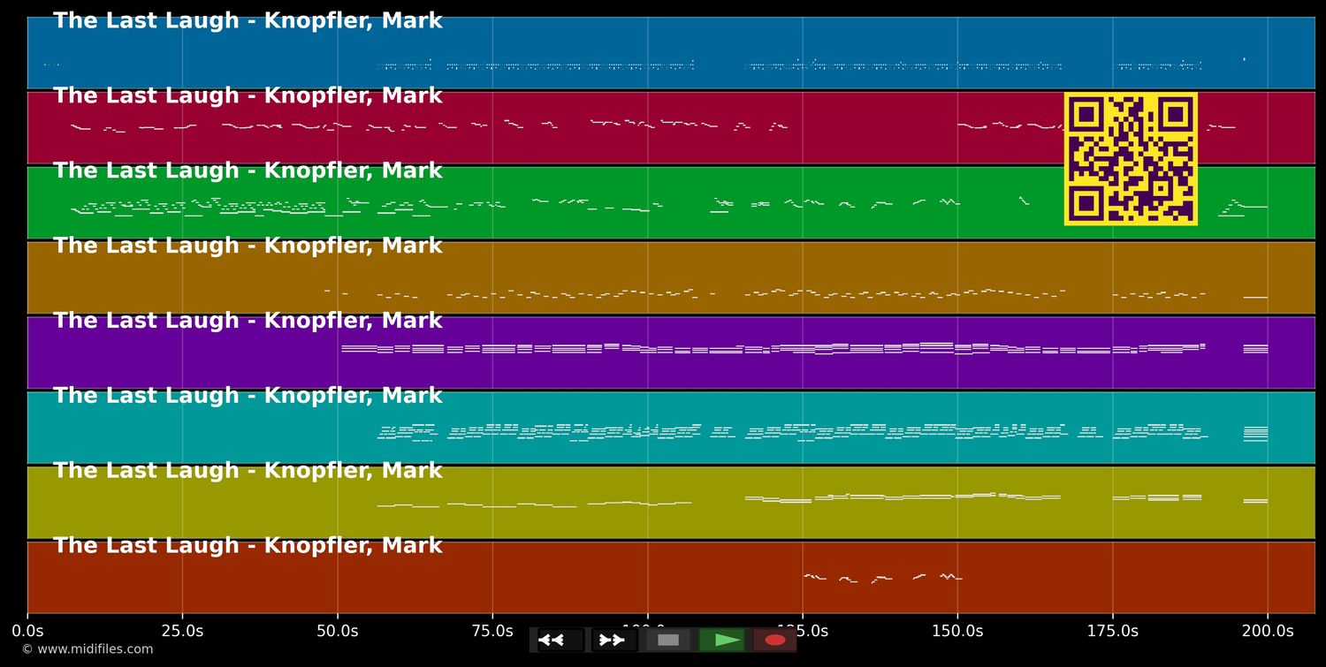Select the track title in the crimson lane
This screenshot has height=667, width=1326.
click(x=248, y=96)
